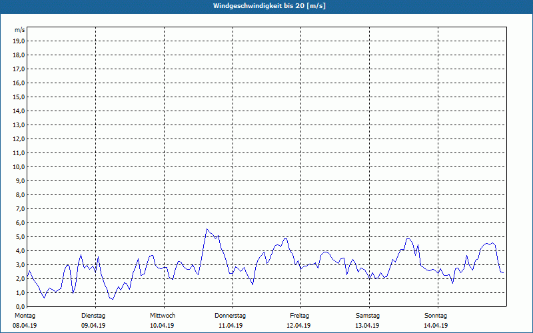Click the chart title Windgeschwindigkeit bis 20 [m/s]

coord(269,6)
